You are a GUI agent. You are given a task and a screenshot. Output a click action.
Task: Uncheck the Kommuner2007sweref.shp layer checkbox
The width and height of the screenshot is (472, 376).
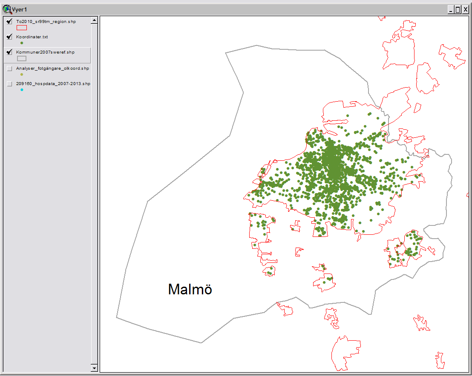9,52
